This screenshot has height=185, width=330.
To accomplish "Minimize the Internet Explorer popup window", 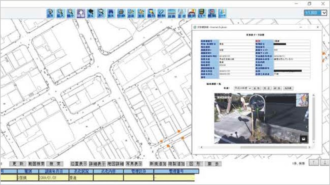I will tap(301, 27).
